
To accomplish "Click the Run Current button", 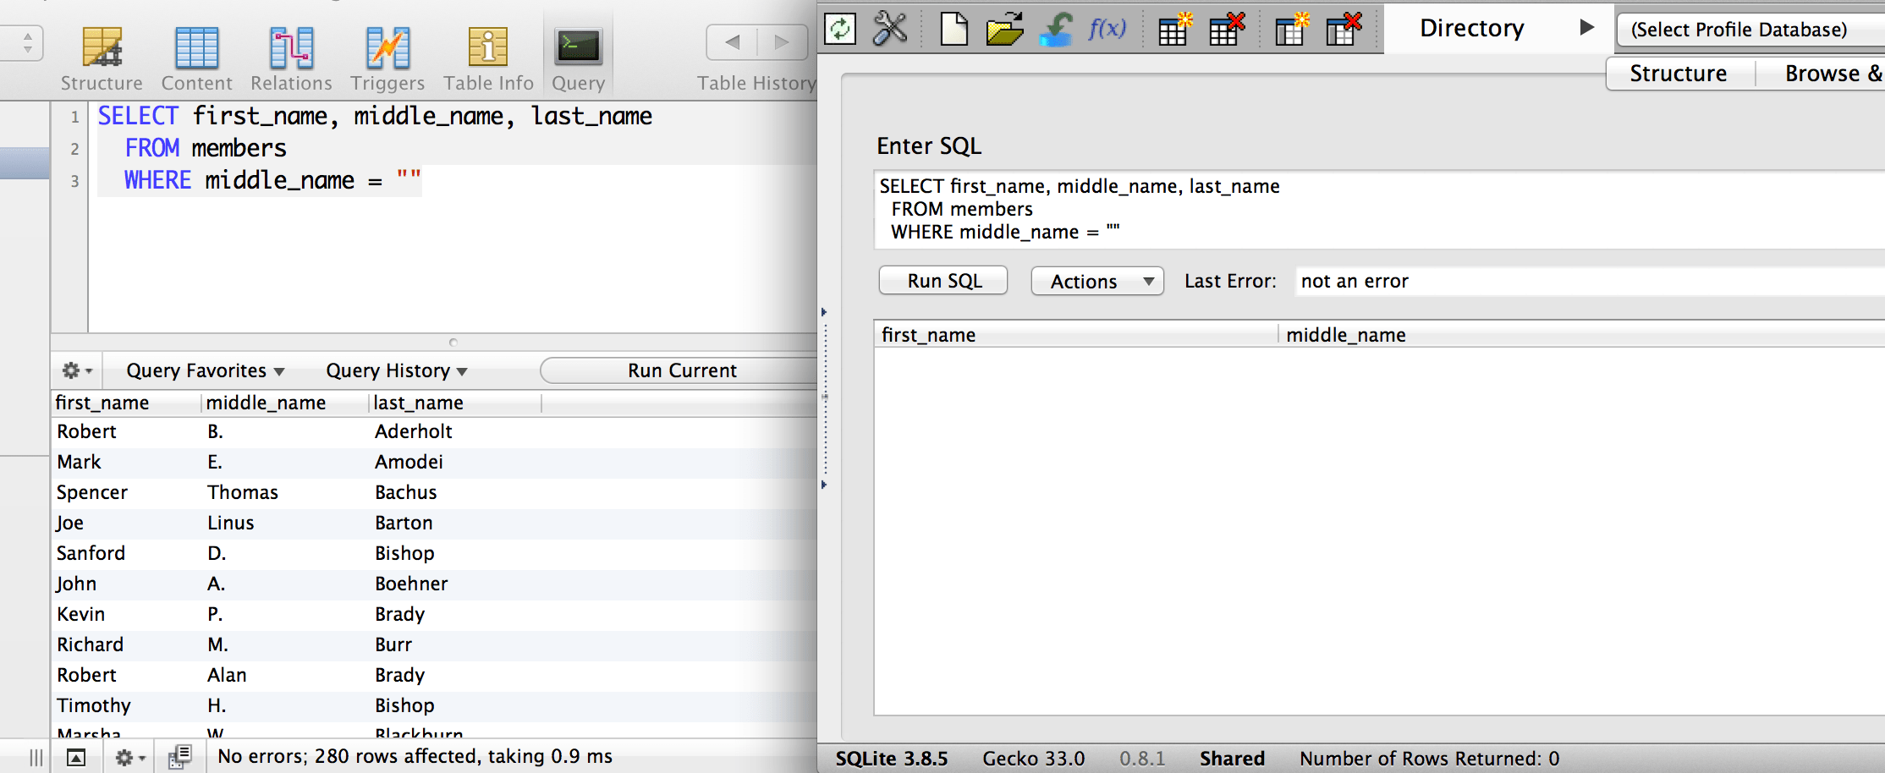I will [679, 370].
